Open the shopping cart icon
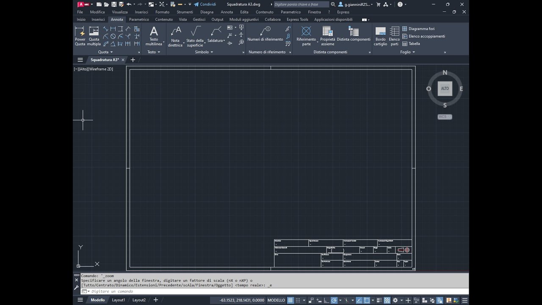This screenshot has width=542, height=305. [378, 4]
